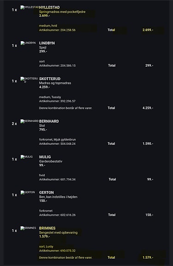The image size is (173, 266).
Task: Select the BERNHARD article number 504.048.24
Action: pos(57,144)
